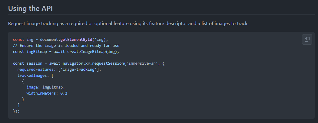The width and height of the screenshot is (318, 123).
Task: Click the 'image-tracking' string value
Action: click(x=78, y=70)
